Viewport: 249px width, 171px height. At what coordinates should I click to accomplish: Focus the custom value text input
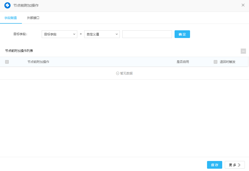(x=147, y=34)
